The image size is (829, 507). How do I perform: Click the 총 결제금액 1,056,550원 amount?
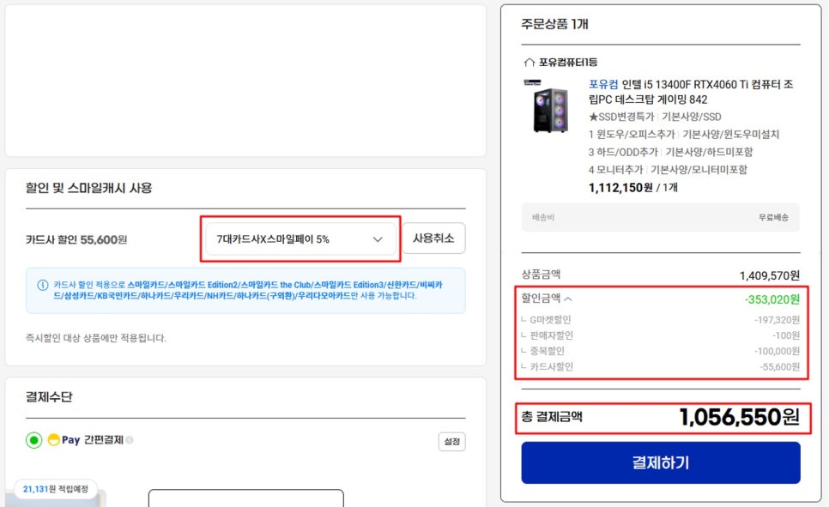point(739,417)
